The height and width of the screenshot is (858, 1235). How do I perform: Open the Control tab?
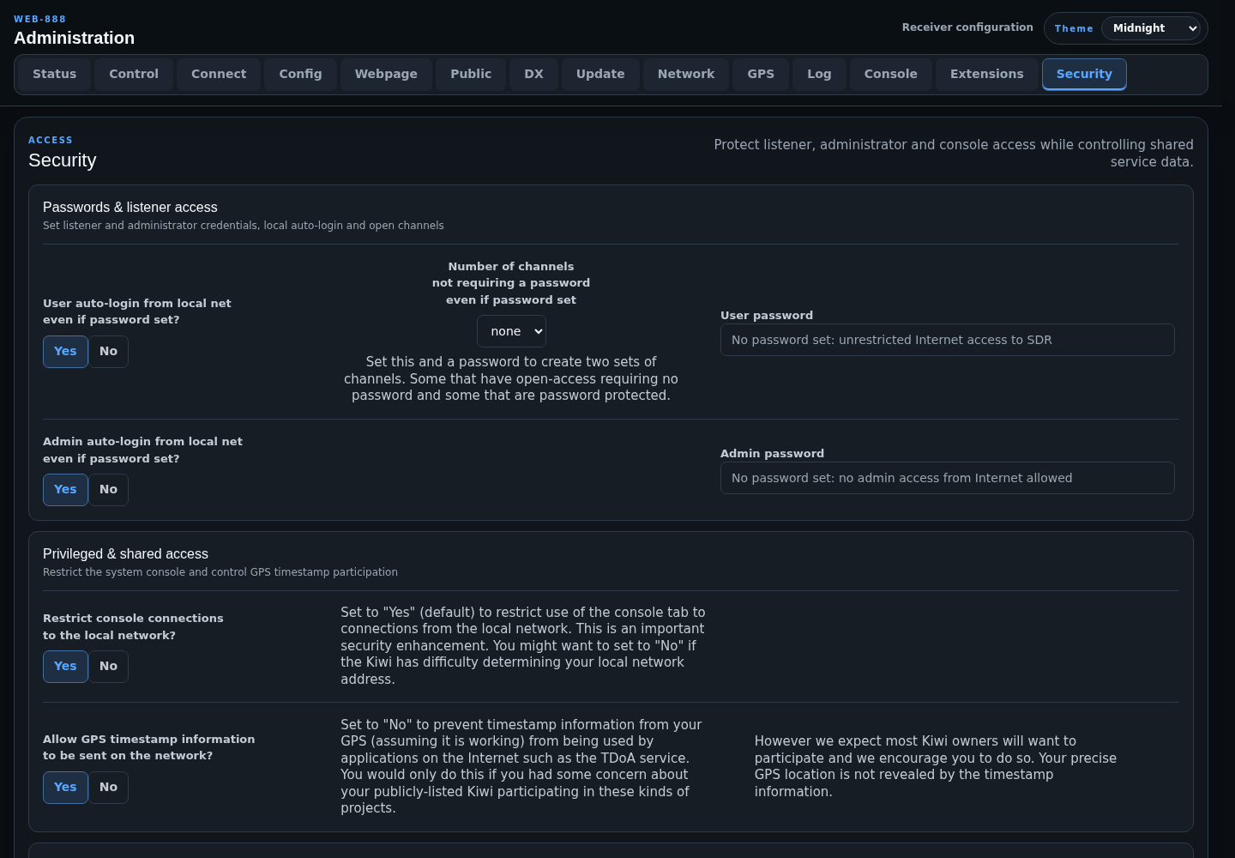tap(134, 74)
